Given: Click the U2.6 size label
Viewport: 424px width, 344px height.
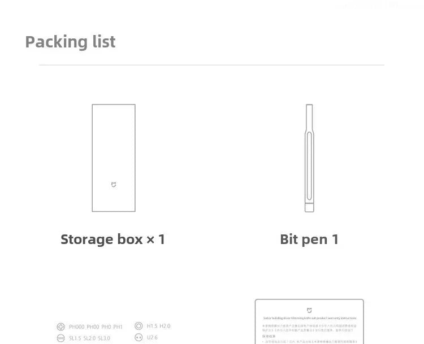Looking at the screenshot, I should tap(152, 338).
